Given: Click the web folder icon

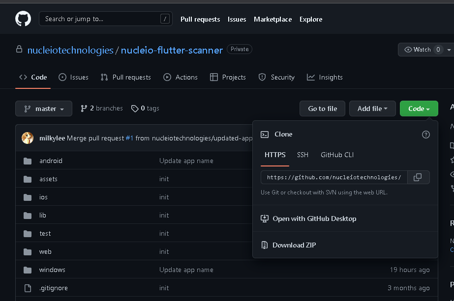Looking at the screenshot, I should coord(28,252).
